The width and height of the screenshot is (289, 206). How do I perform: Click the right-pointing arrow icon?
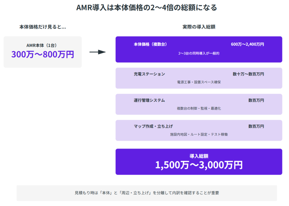coord(97,52)
